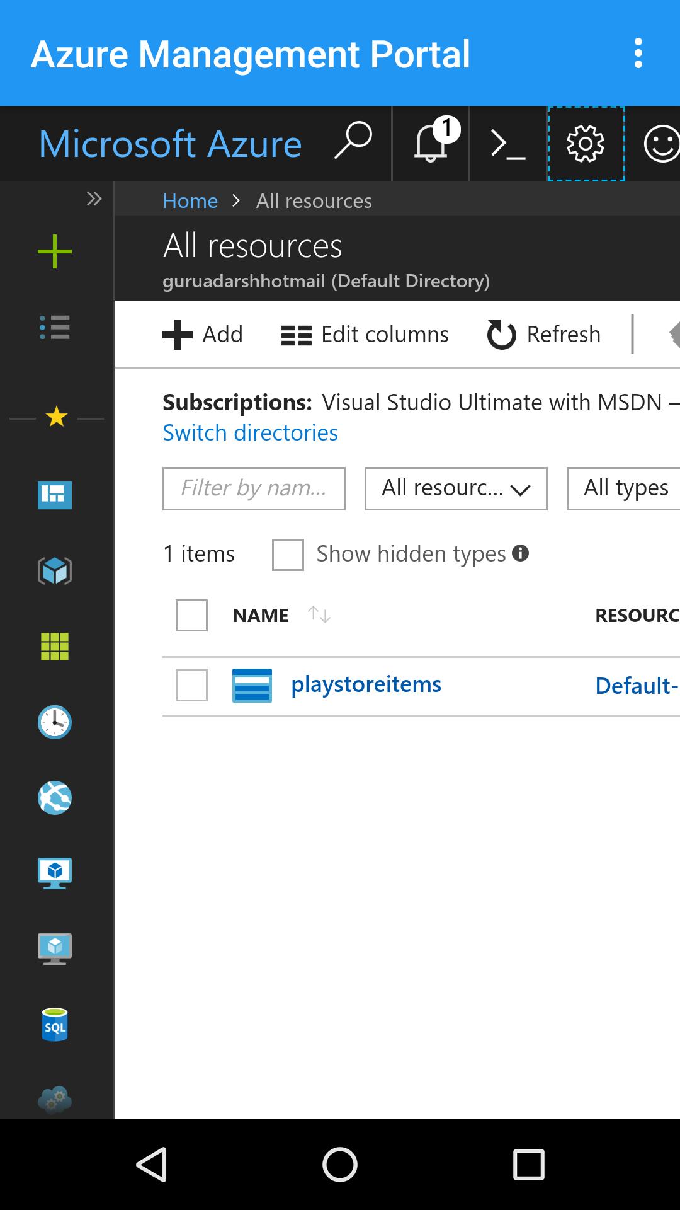Click the RESOURCE column header

tap(637, 615)
